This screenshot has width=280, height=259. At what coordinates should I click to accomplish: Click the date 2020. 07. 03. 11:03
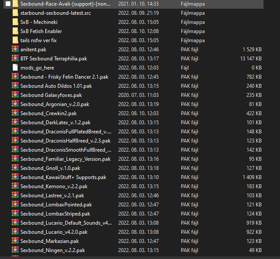[138, 95]
